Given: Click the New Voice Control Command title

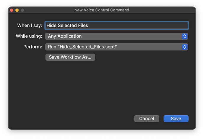Looking at the screenshot, I should click(102, 10).
